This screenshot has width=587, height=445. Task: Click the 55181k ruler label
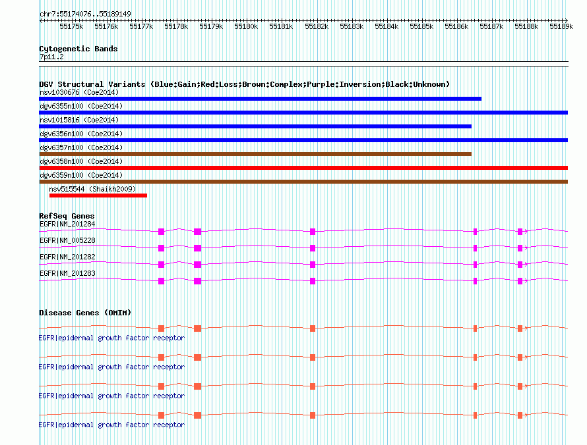tap(281, 26)
